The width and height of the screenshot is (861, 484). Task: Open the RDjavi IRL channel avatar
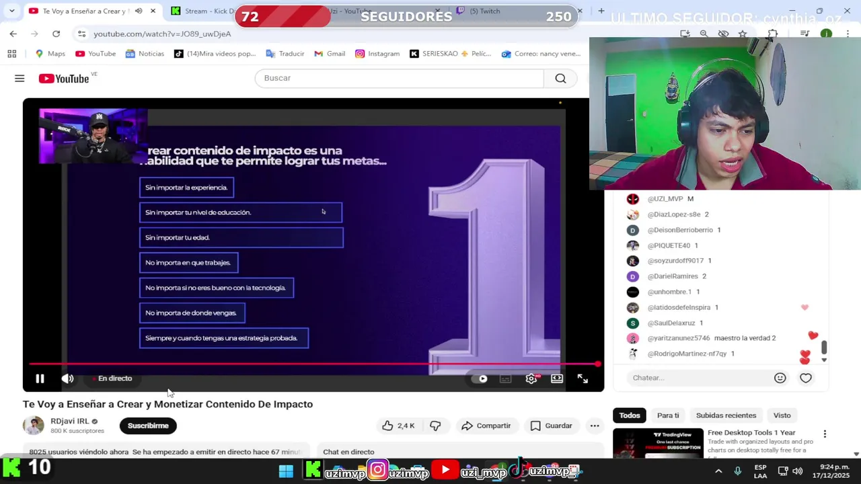pos(33,426)
